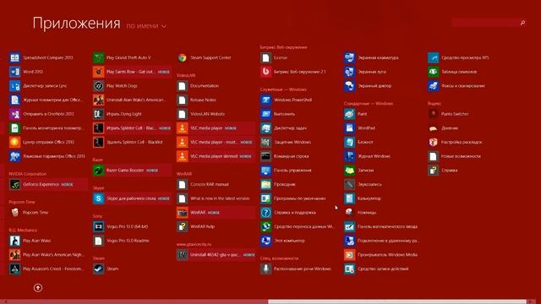Open Play Watch Dogs icon
Viewport: 541px width, 304px height.
98,86
